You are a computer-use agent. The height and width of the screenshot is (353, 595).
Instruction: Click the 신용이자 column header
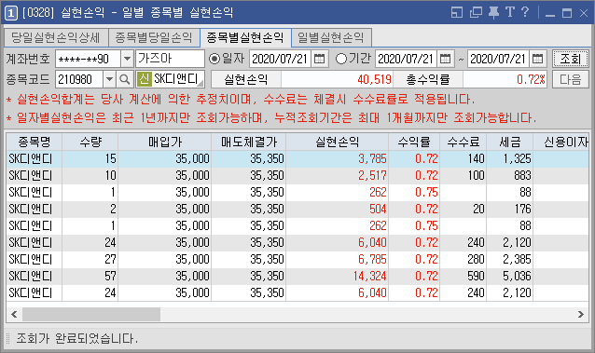(561, 142)
